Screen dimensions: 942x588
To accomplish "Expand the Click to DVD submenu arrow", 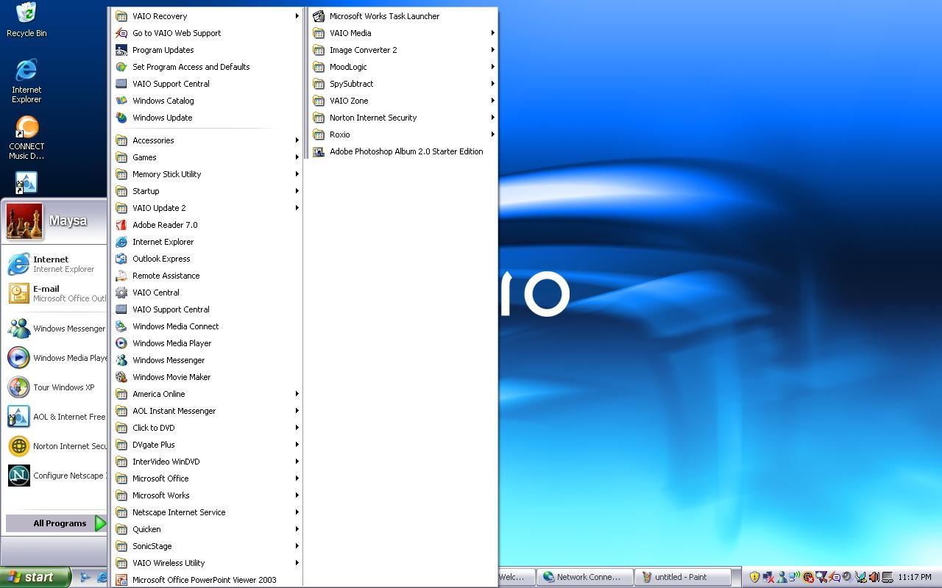I will tap(297, 428).
